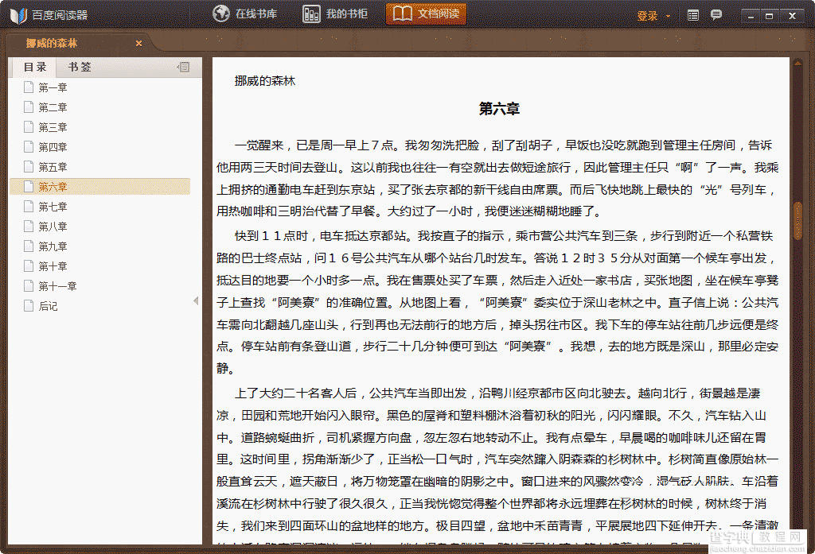Click the 登录 login link
Image resolution: width=815 pixels, height=554 pixels.
pyautogui.click(x=647, y=16)
